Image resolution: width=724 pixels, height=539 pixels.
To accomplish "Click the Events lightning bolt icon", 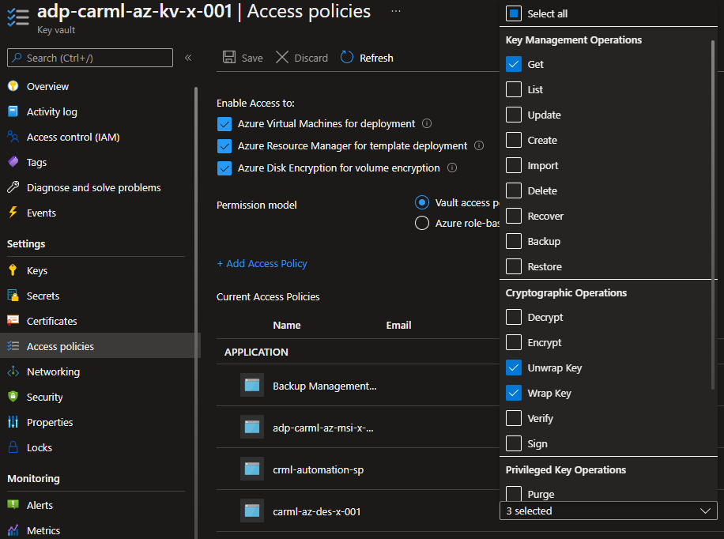I will (x=13, y=213).
